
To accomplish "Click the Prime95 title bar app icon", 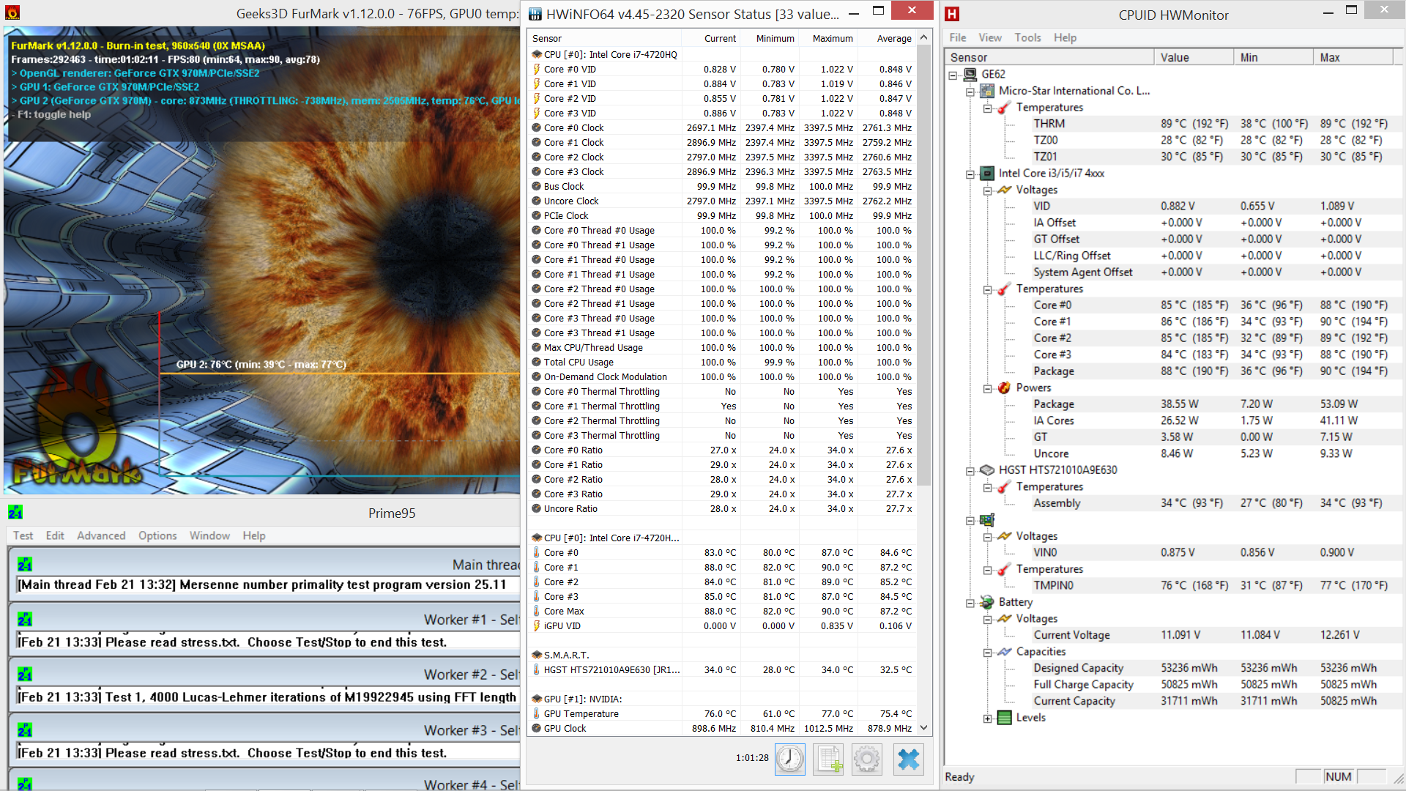I will pyautogui.click(x=15, y=512).
